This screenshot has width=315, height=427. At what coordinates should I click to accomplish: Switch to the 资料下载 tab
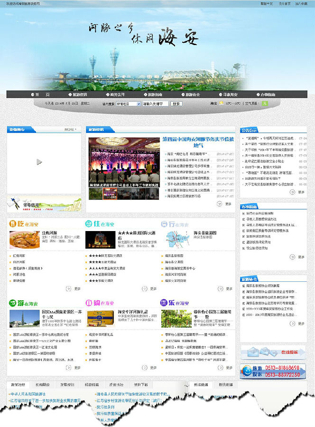coord(141,385)
